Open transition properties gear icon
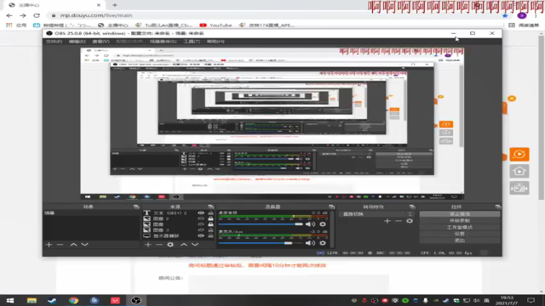The image size is (545, 306). [410, 221]
